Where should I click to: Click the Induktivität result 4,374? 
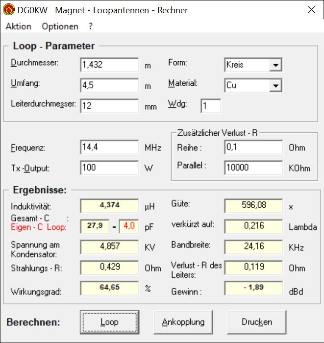[109, 205]
